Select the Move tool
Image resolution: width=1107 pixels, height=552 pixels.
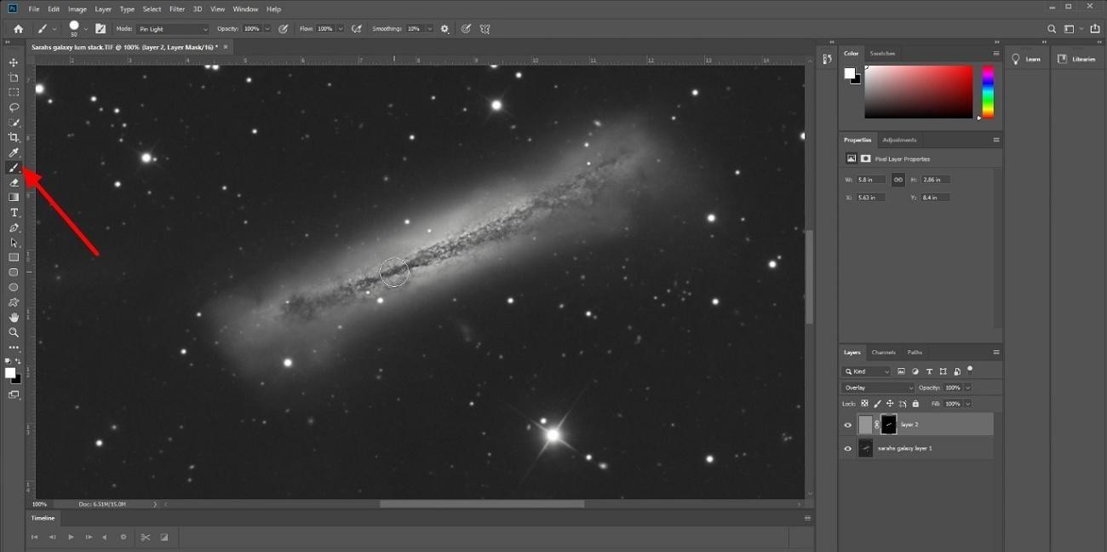tap(14, 63)
